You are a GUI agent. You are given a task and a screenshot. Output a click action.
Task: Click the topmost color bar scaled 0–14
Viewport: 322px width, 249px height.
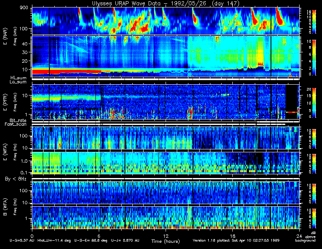(314, 22)
